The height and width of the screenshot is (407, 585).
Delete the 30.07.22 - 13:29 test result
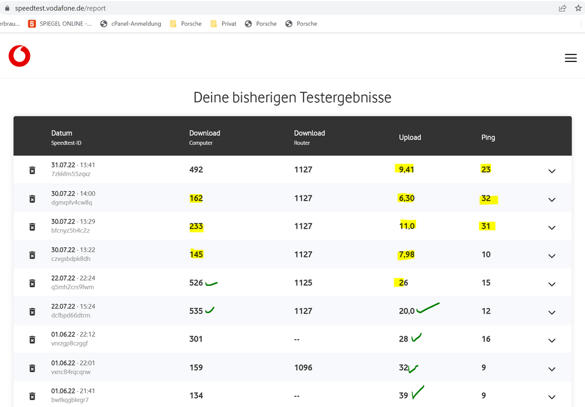pos(32,226)
